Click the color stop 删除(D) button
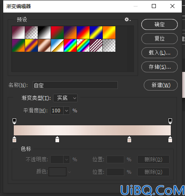The width and height of the screenshot is (185, 196). (x=153, y=172)
